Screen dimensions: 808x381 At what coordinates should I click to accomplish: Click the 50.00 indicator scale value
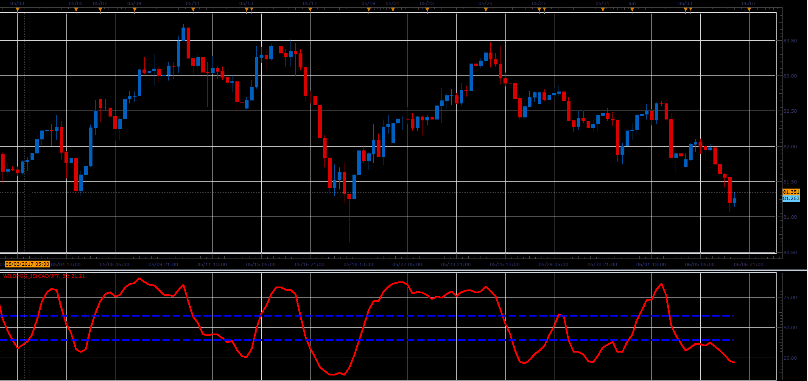(790, 328)
